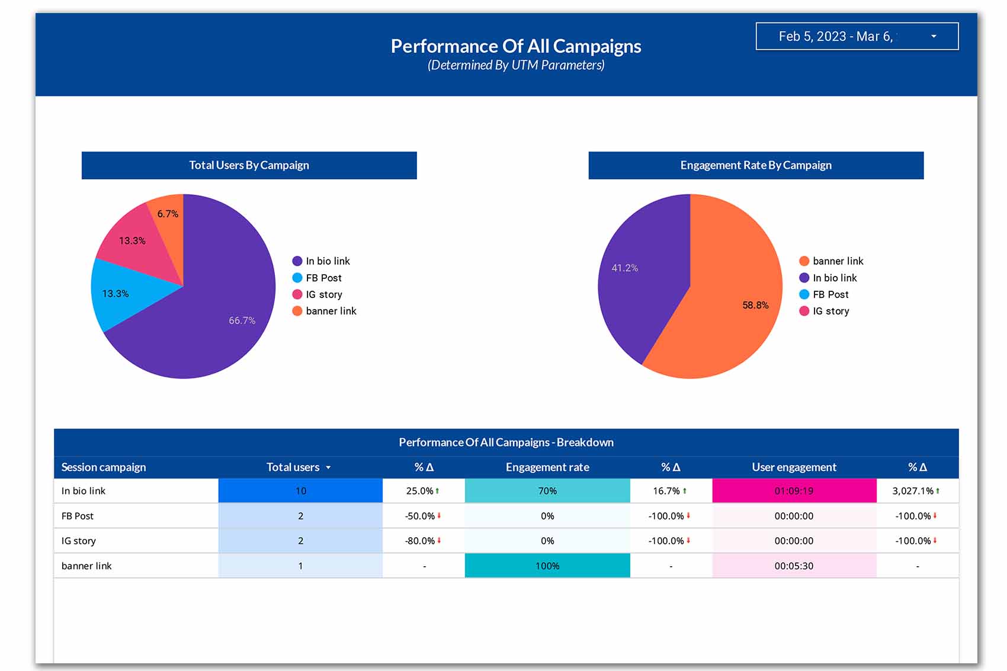The image size is (1007, 671).
Task: Click the date range dropdown arrow
Action: pos(934,36)
